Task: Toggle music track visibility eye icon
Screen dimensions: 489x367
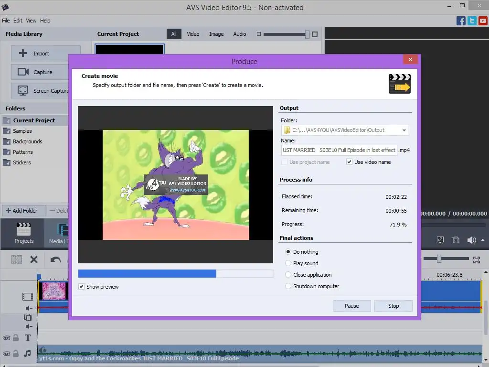Action: tap(7, 354)
